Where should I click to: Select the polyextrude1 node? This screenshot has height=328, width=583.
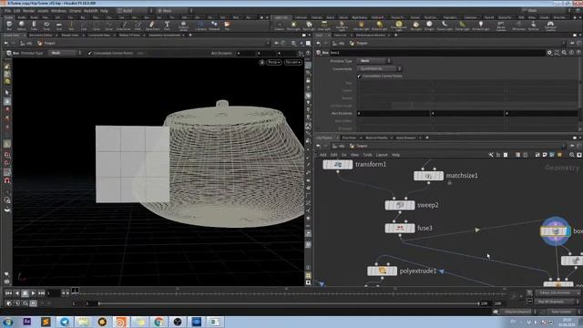(382, 272)
